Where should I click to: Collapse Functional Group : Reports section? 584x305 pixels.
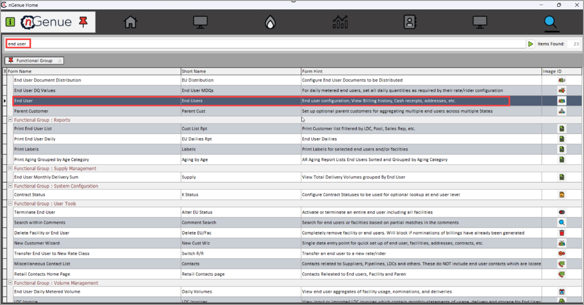[10, 120]
